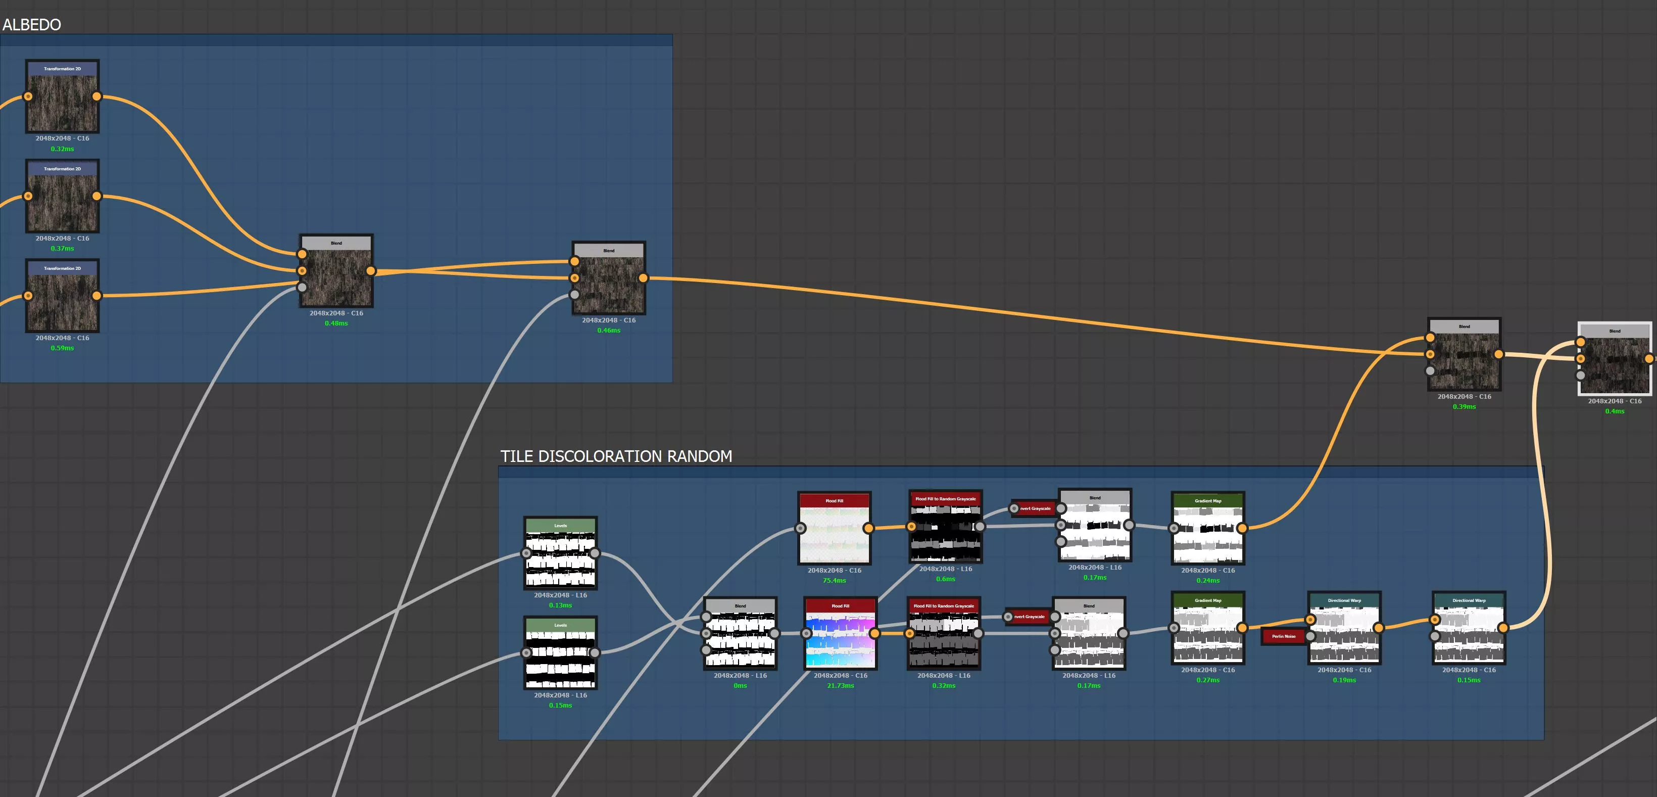Click the TILE DISCOLORATION RANDOM frame title
This screenshot has width=1657, height=797.
616,457
